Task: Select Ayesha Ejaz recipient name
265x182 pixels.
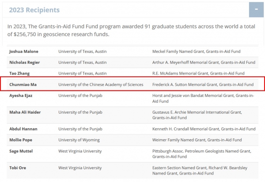Action: 21,96
